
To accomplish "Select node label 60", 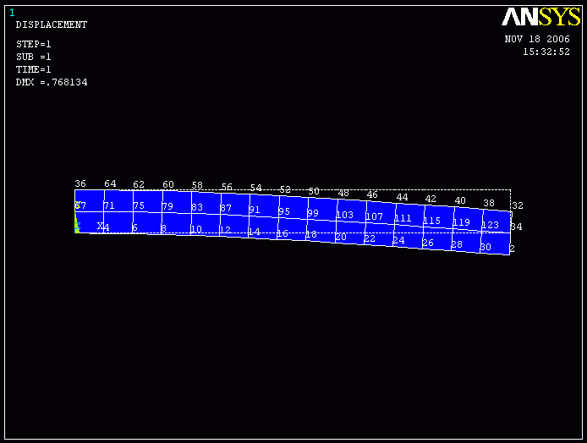I will (x=168, y=184).
